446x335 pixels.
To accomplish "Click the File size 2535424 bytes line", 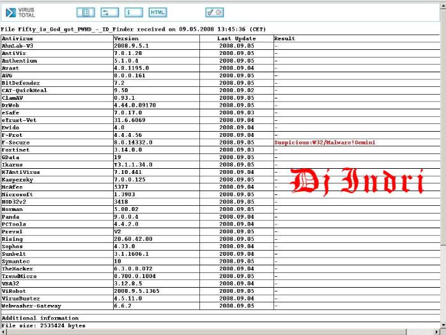I will [x=43, y=325].
